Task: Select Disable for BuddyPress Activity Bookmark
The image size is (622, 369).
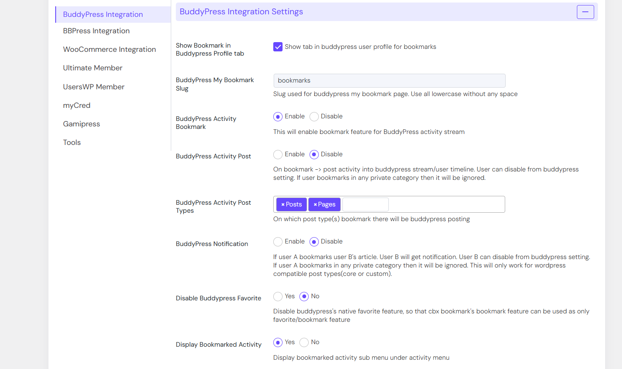Action: (314, 117)
